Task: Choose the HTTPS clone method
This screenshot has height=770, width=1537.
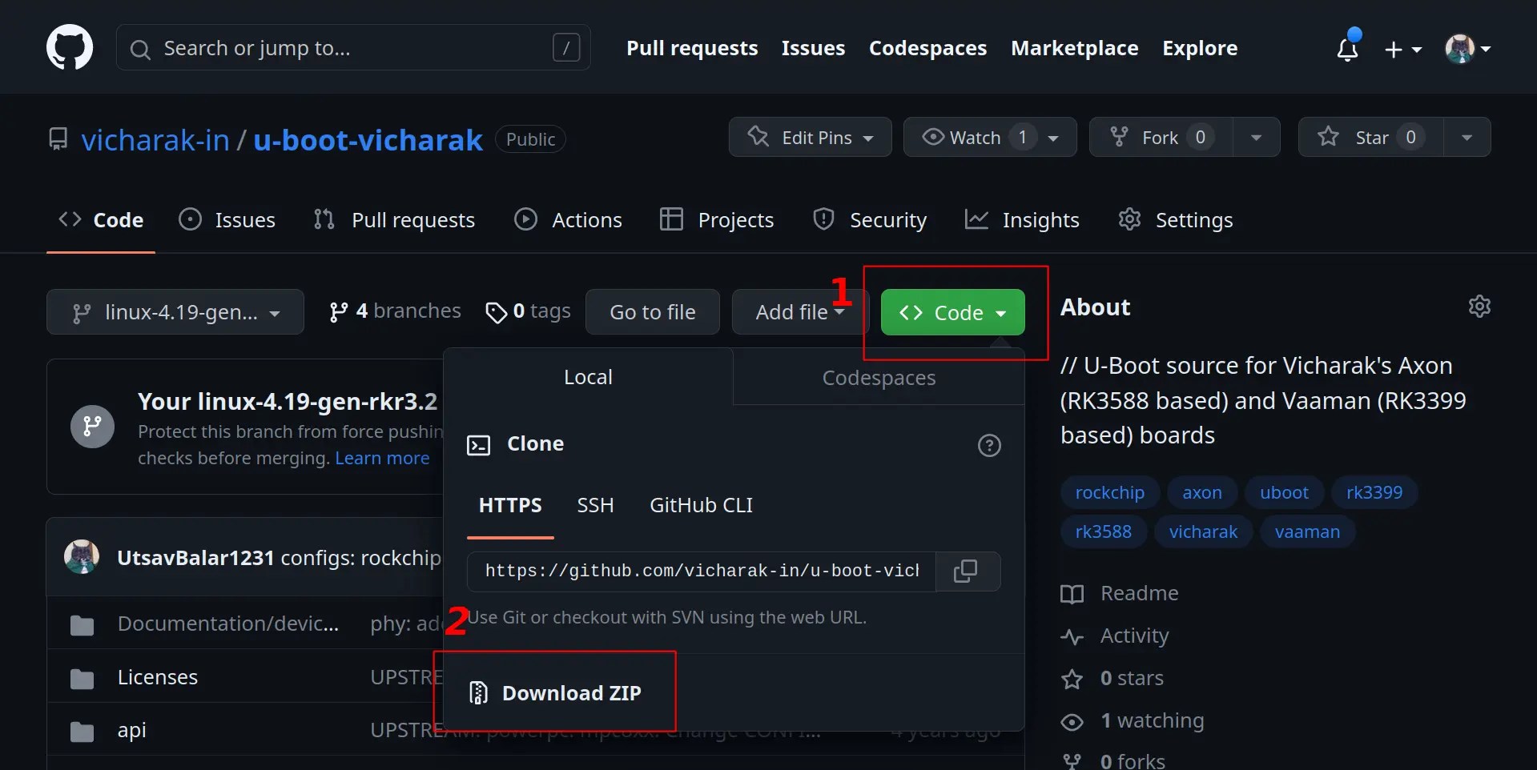Action: click(510, 506)
